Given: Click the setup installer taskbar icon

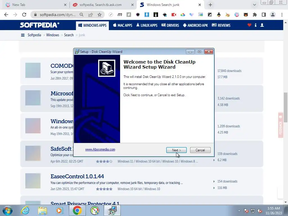Looking at the screenshot, I should pyautogui.click(x=112, y=210).
